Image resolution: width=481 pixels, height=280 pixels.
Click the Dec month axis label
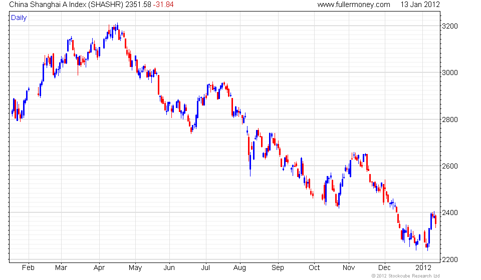[x=384, y=267]
